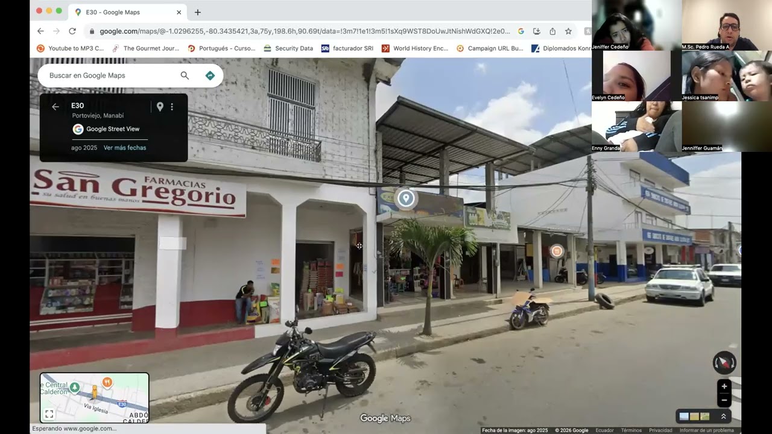This screenshot has width=772, height=434.
Task: Go back using the arrow beside E30
Action: 55,107
